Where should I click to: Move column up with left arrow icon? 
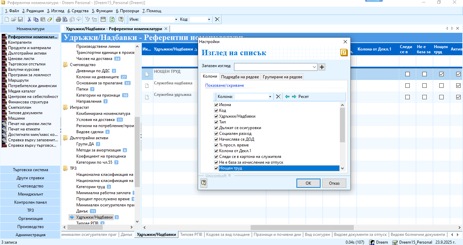click(287, 97)
